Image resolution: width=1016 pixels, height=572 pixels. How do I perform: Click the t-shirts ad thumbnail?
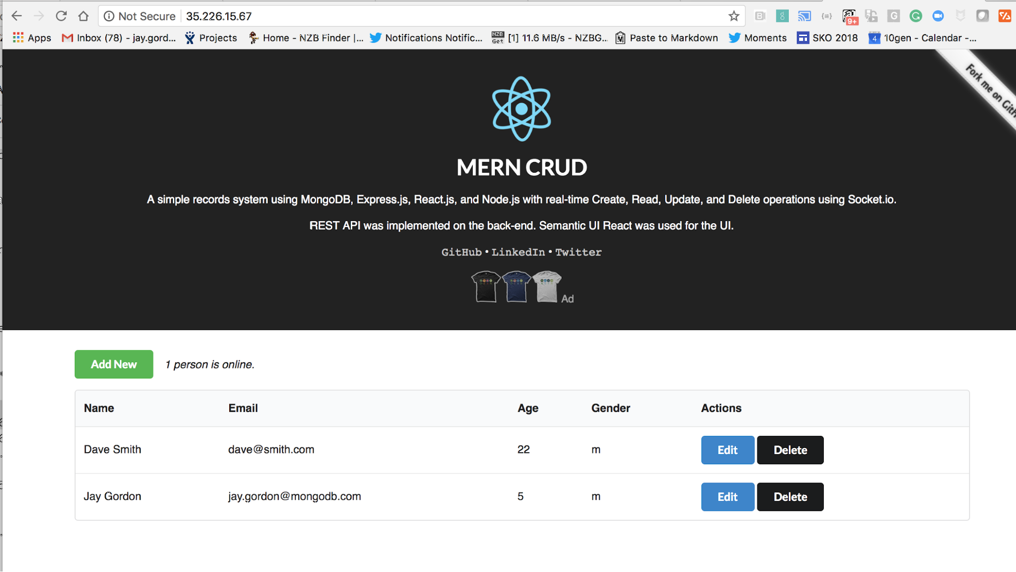tap(516, 287)
